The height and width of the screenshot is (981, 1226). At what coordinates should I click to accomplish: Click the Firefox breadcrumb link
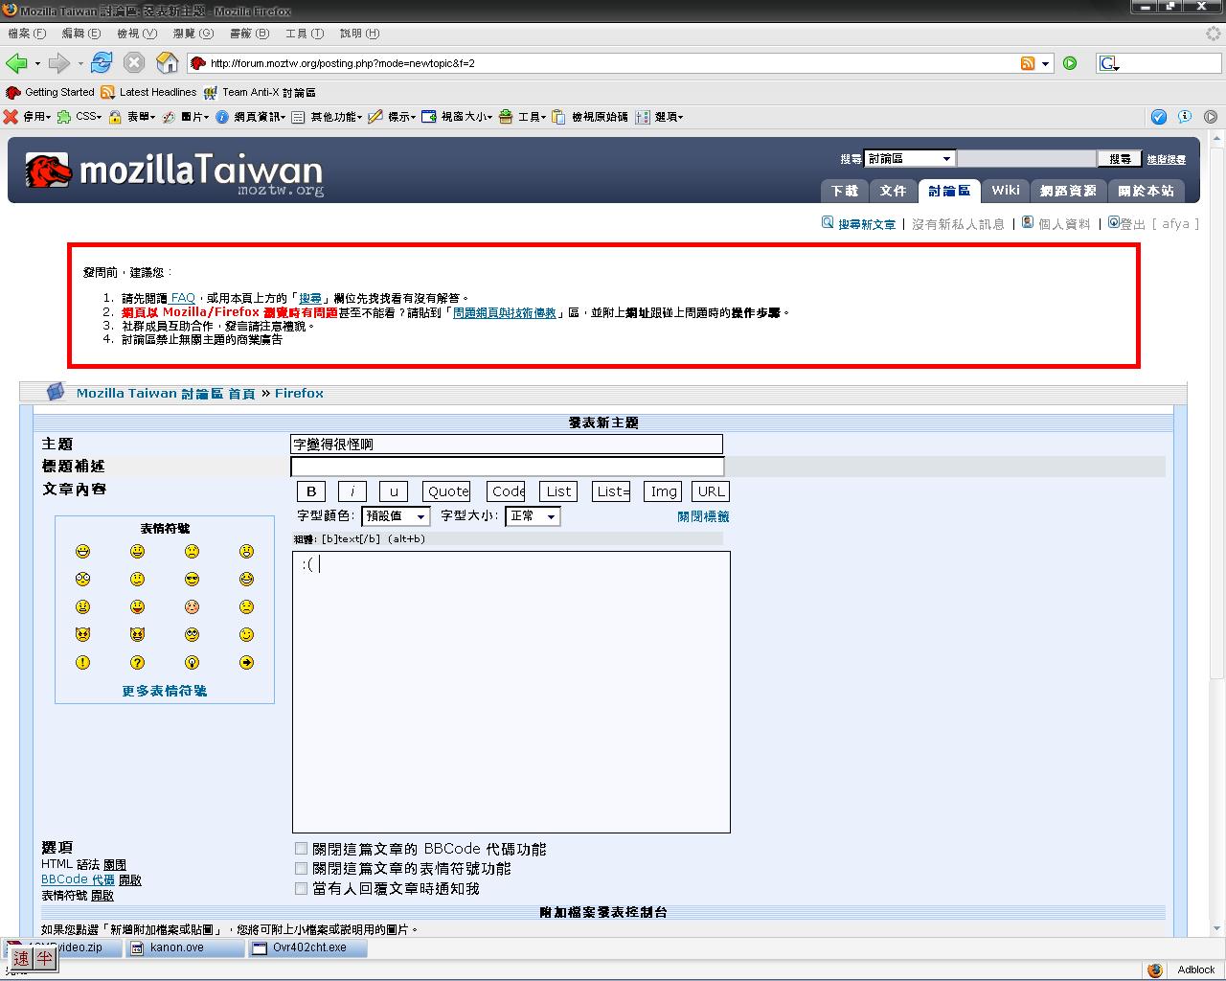point(299,393)
